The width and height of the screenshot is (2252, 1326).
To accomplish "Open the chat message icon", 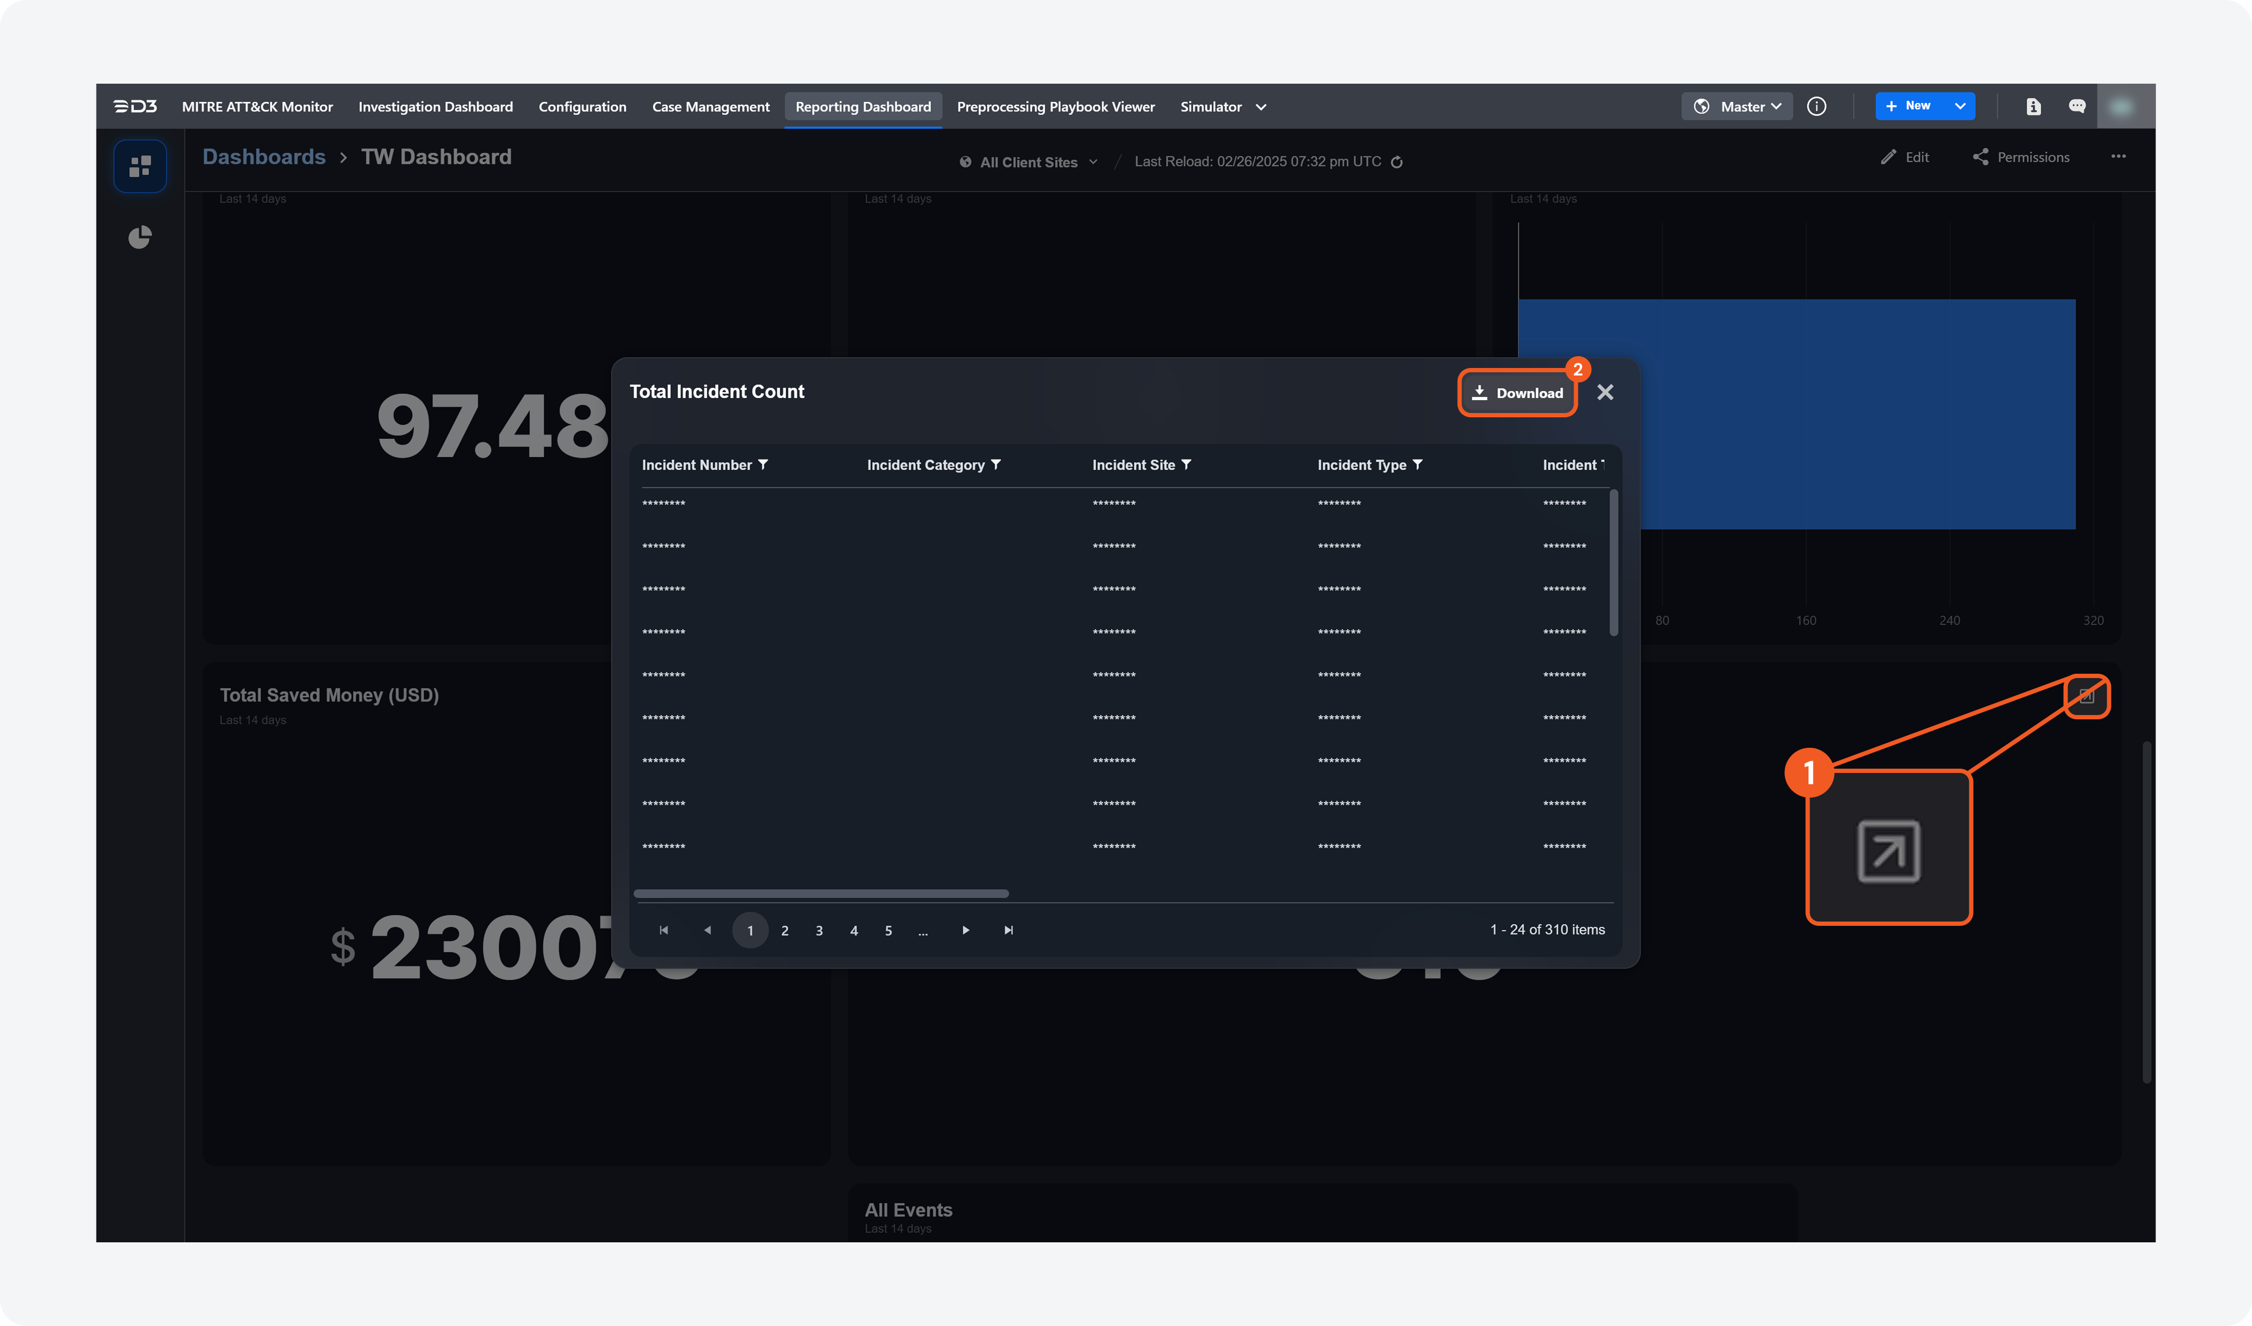I will point(2077,106).
